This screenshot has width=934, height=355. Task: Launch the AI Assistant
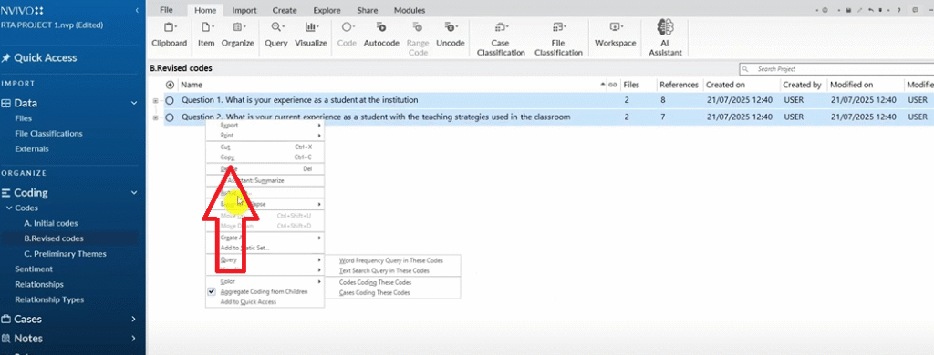coord(665,38)
